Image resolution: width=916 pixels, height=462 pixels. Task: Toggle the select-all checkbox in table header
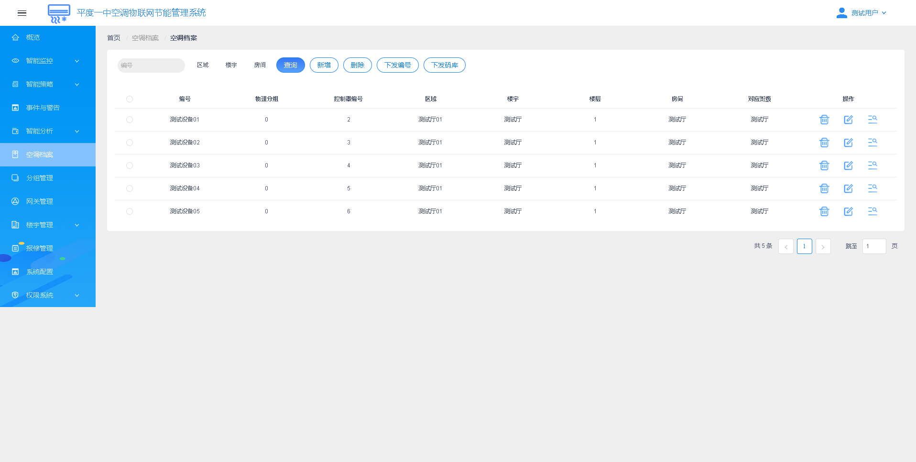[130, 99]
